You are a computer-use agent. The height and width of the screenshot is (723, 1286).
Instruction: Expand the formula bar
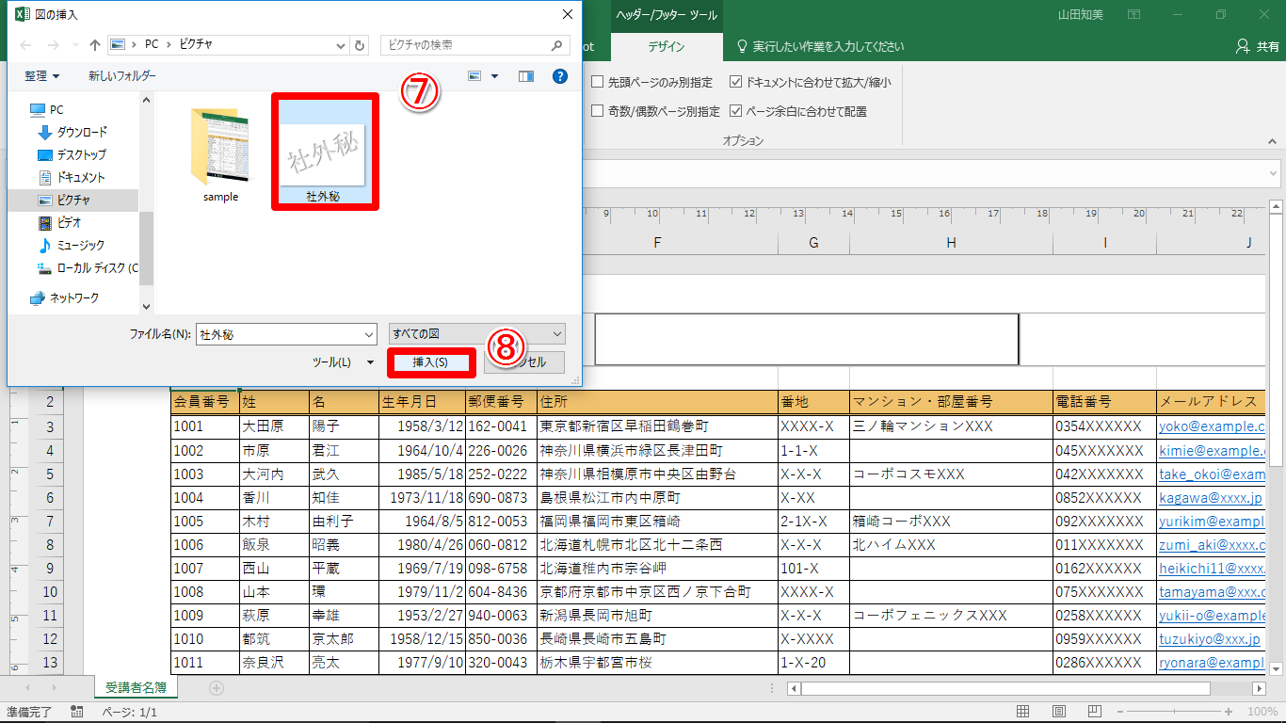(1273, 173)
